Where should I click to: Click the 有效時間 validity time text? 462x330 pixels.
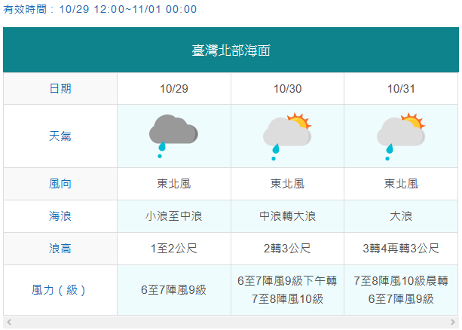100,9
